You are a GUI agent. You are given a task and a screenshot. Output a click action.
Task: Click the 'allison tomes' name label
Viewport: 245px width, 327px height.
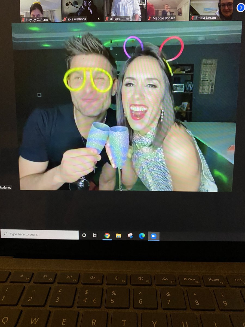click(x=120, y=19)
